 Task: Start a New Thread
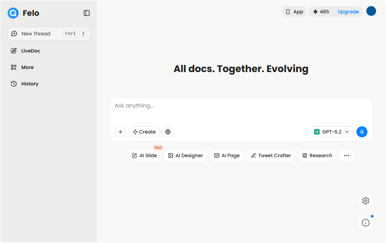click(36, 34)
